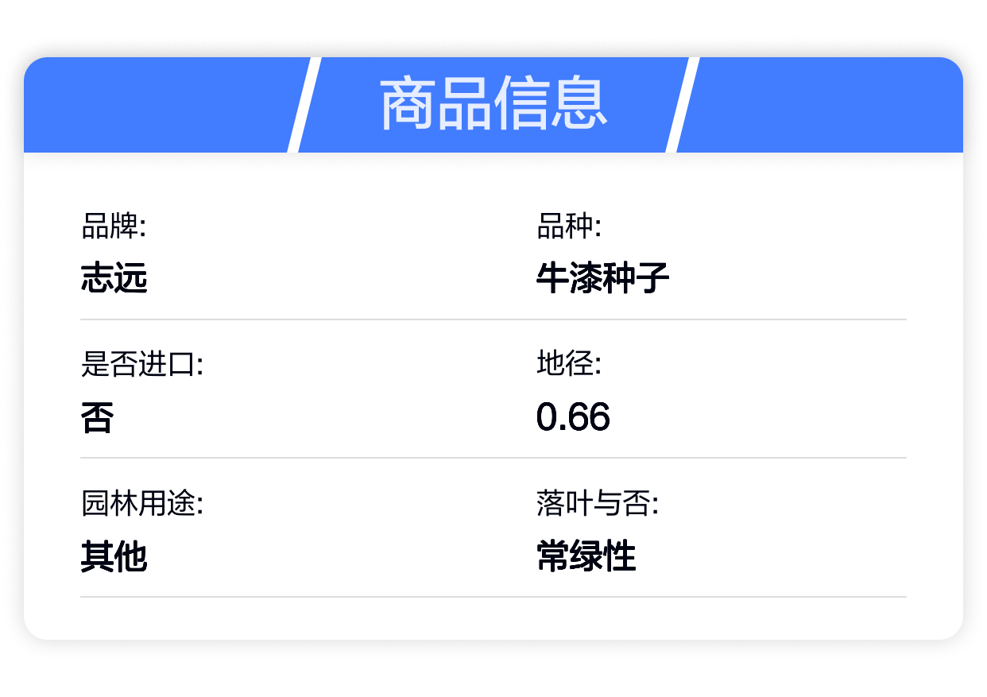This screenshot has height=697, width=987.
Task: Select the 地径 label
Action: pyautogui.click(x=569, y=365)
